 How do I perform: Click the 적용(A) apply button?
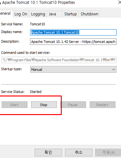pos(108,153)
